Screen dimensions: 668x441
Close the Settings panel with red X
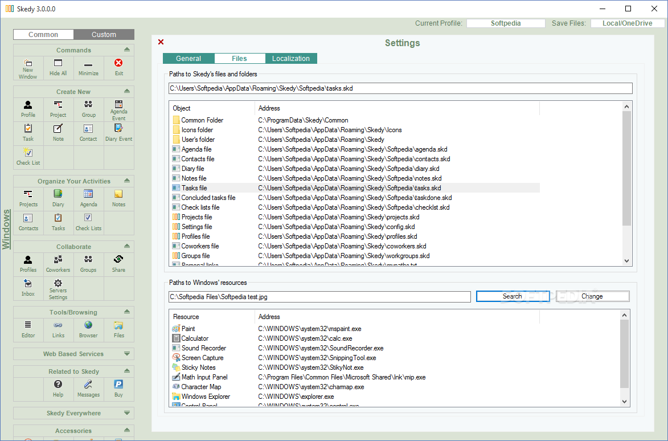tap(161, 42)
